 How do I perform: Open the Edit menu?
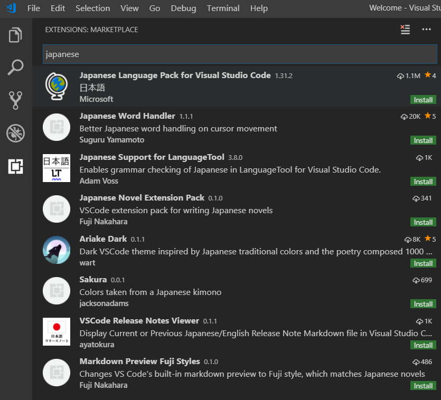tap(58, 8)
